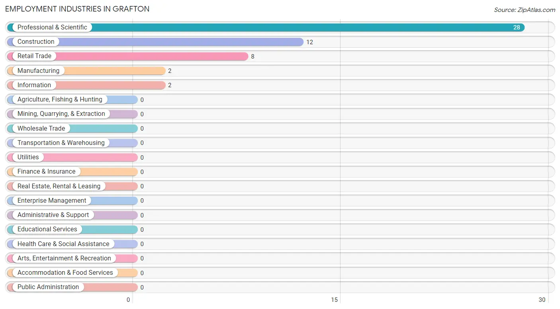Click the Finance & Insurance label
Image resolution: width=560 pixels, height=309 pixels.
click(46, 172)
